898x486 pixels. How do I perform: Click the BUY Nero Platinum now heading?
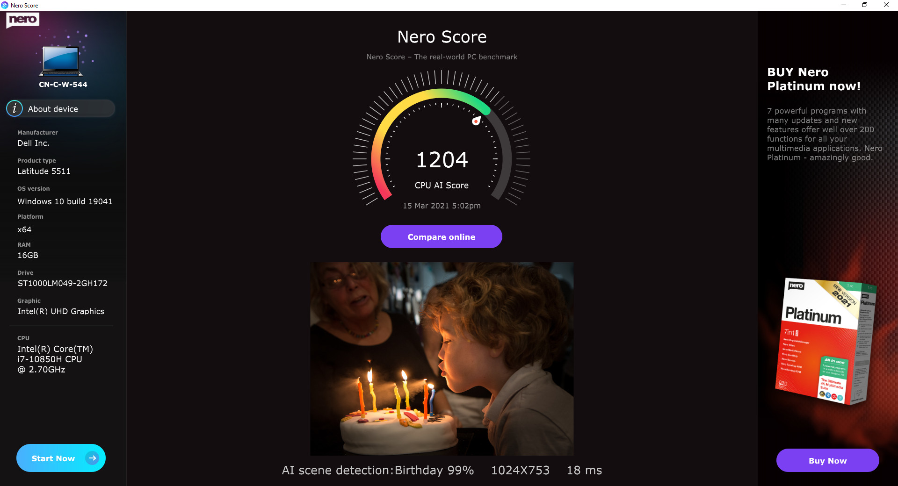(814, 79)
